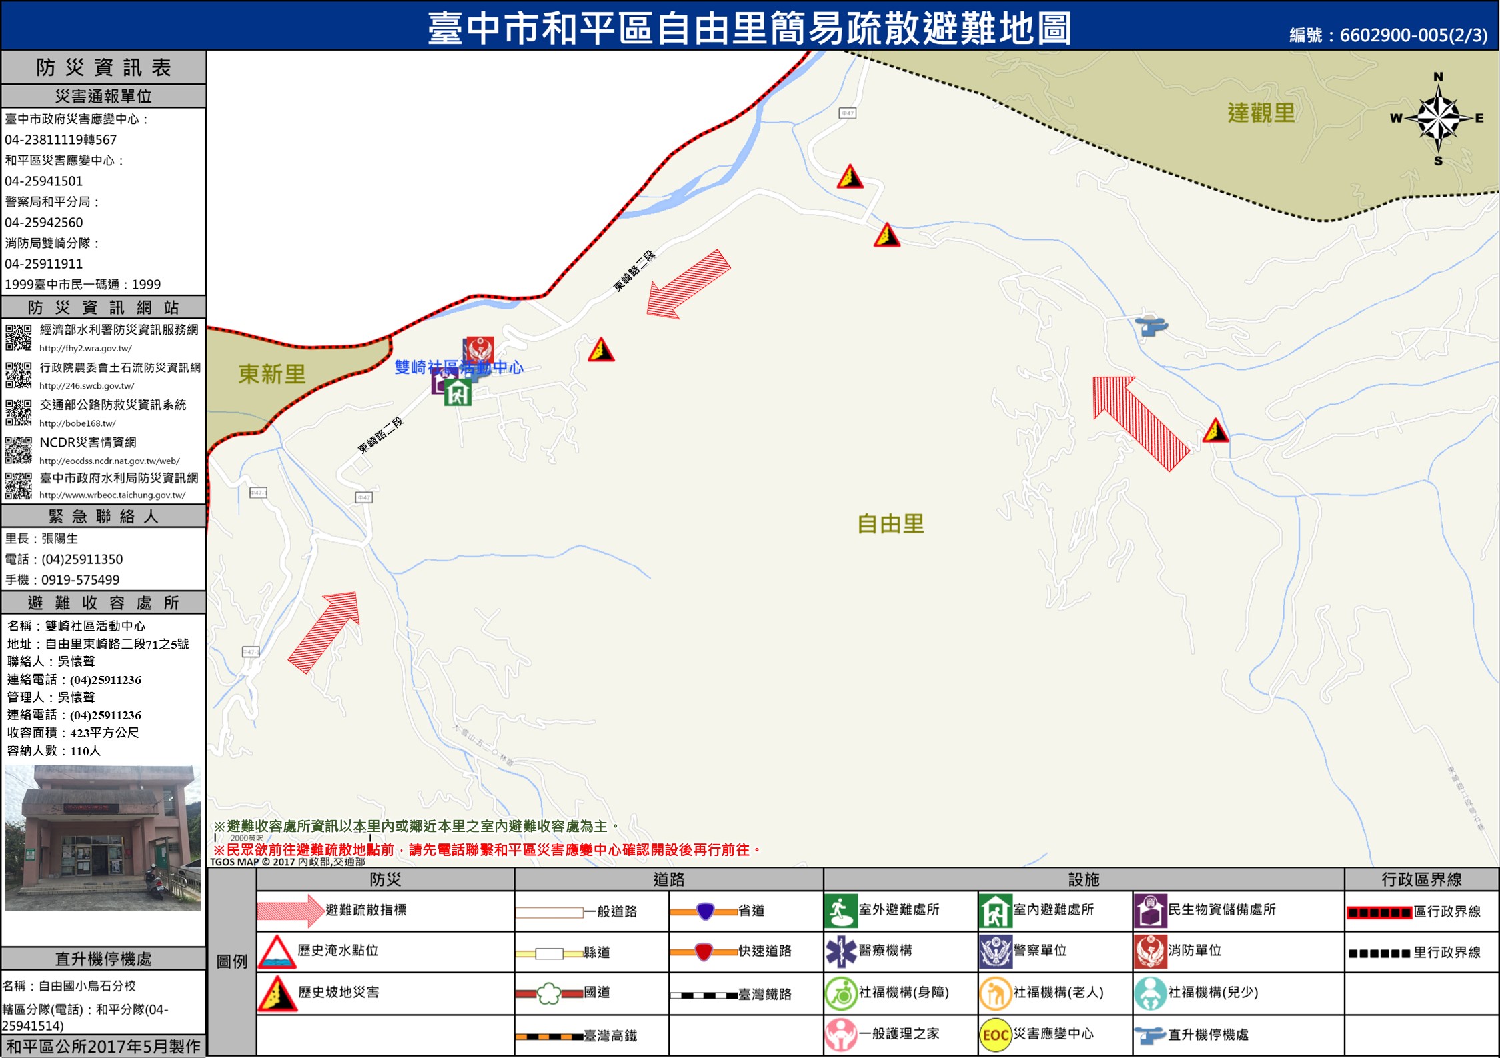
Task: Open the bobe168.tw link
Action: [x=77, y=423]
